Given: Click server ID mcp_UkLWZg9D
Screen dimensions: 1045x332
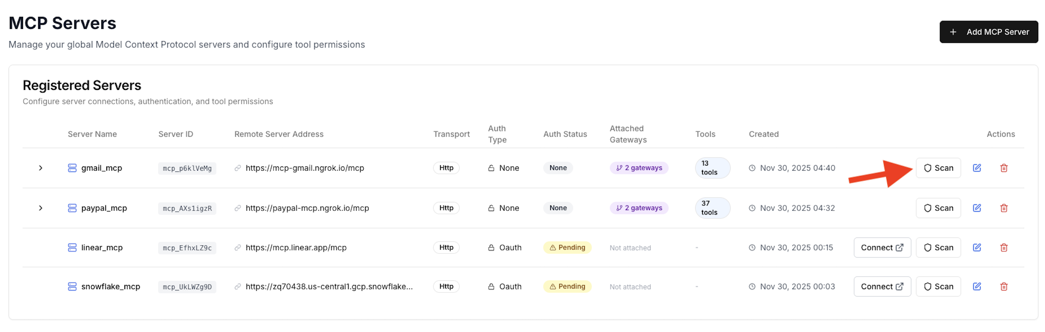Looking at the screenshot, I should 187,287.
